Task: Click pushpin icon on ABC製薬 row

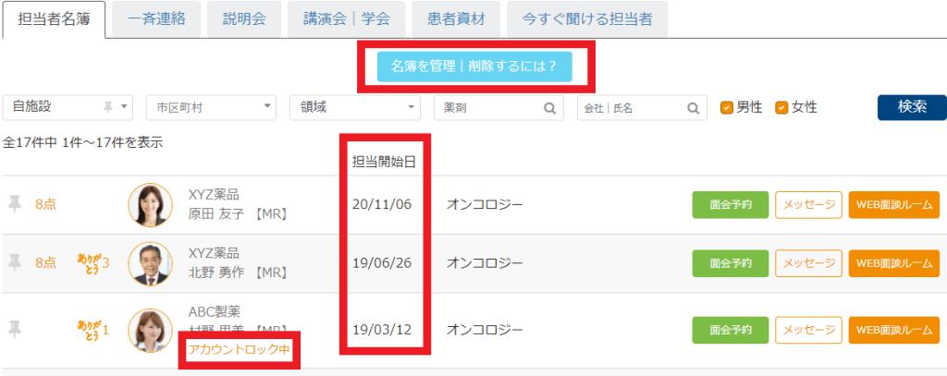Action: [x=15, y=329]
